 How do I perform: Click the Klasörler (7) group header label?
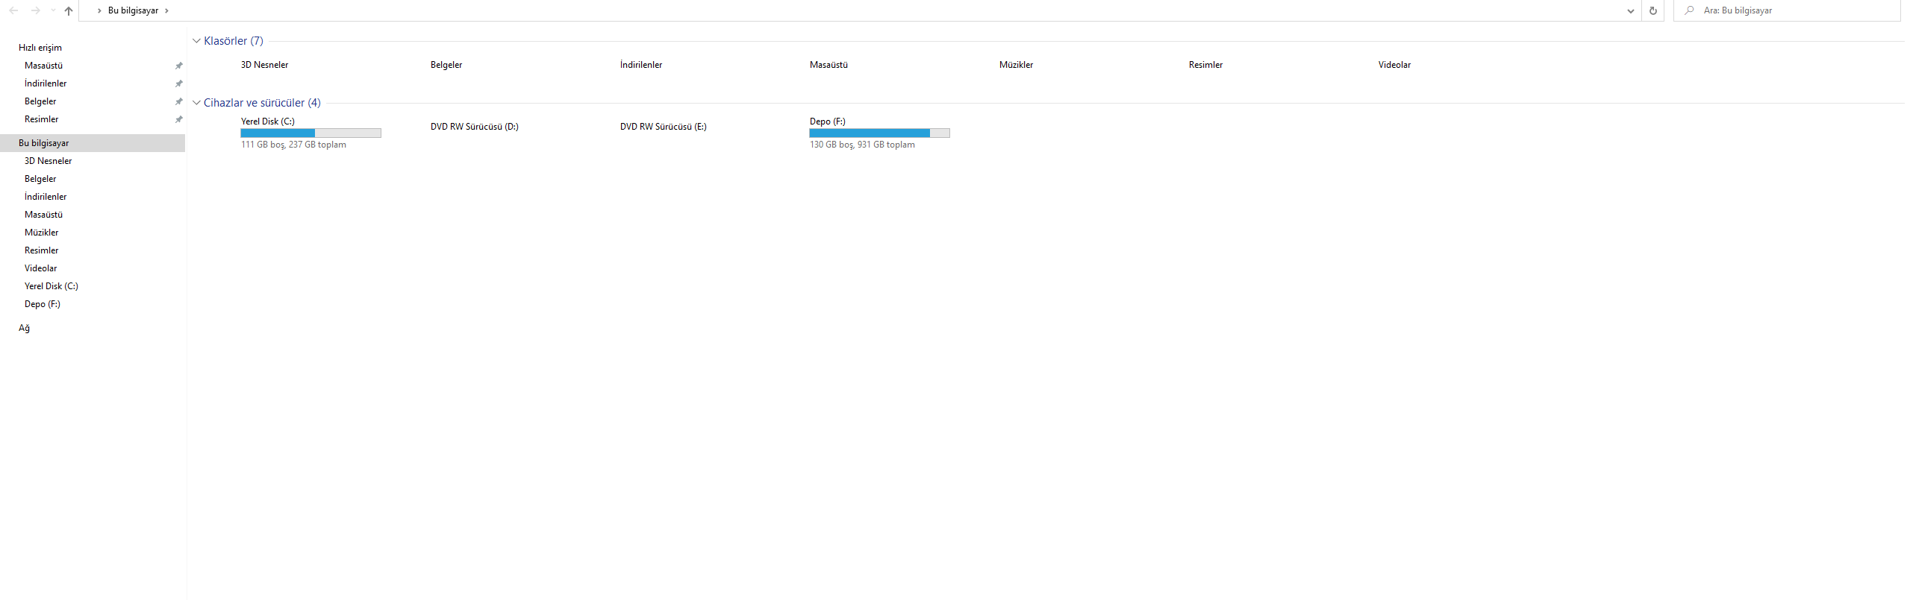pyautogui.click(x=234, y=41)
